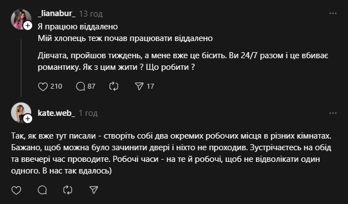This screenshot has width=348, height=204.
Task: Open the kate.web_ profile via the username
Action: [57, 113]
